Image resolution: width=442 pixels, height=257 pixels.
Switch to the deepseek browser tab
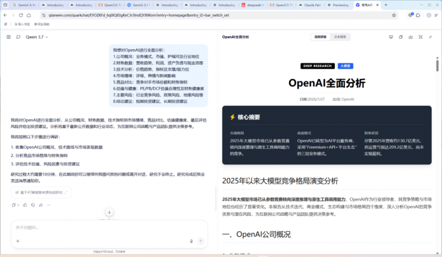click(x=253, y=5)
